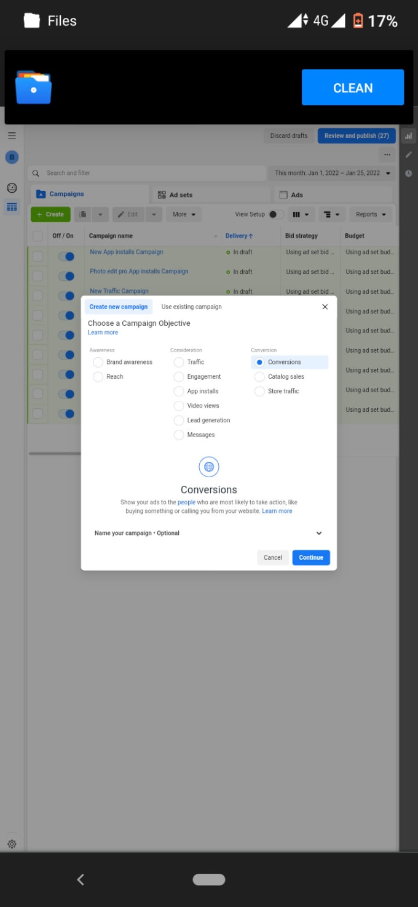This screenshot has height=907, width=418.
Task: Open the account overview gauge icon
Action: tap(12, 188)
